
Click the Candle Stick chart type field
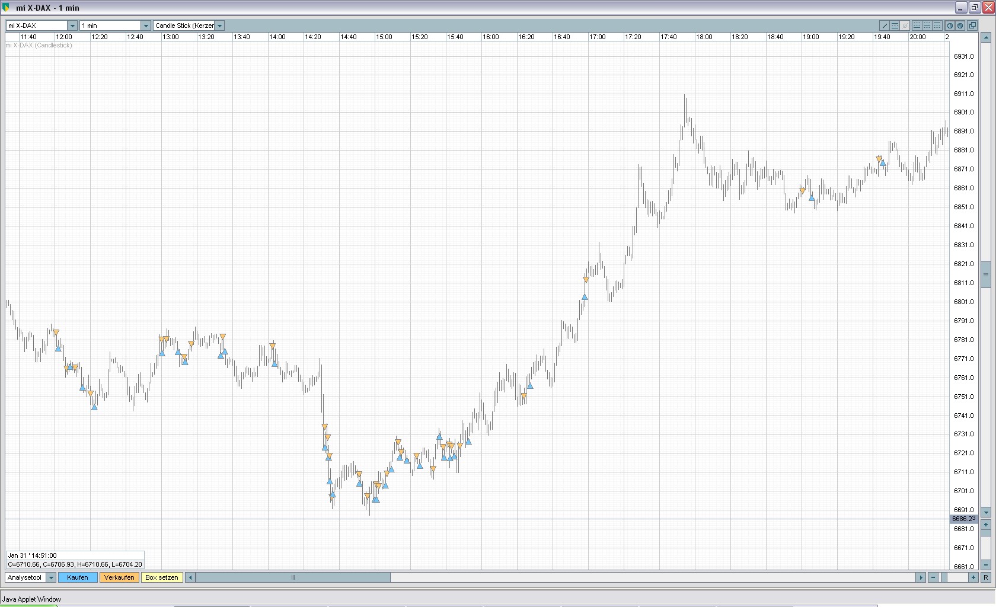[x=184, y=25]
